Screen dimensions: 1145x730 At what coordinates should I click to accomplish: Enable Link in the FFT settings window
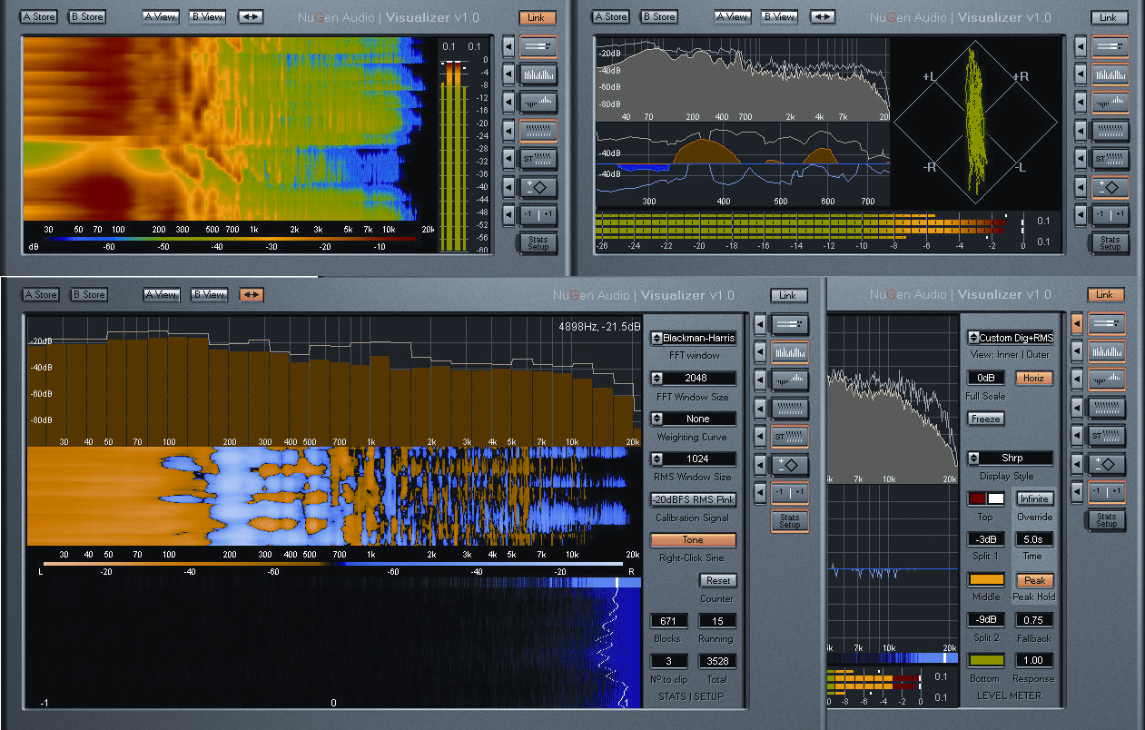pos(788,295)
